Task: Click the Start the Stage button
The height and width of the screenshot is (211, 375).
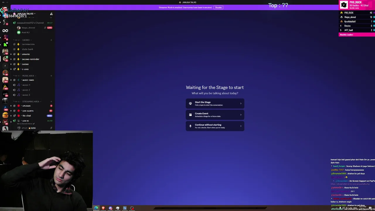Action: (215, 103)
